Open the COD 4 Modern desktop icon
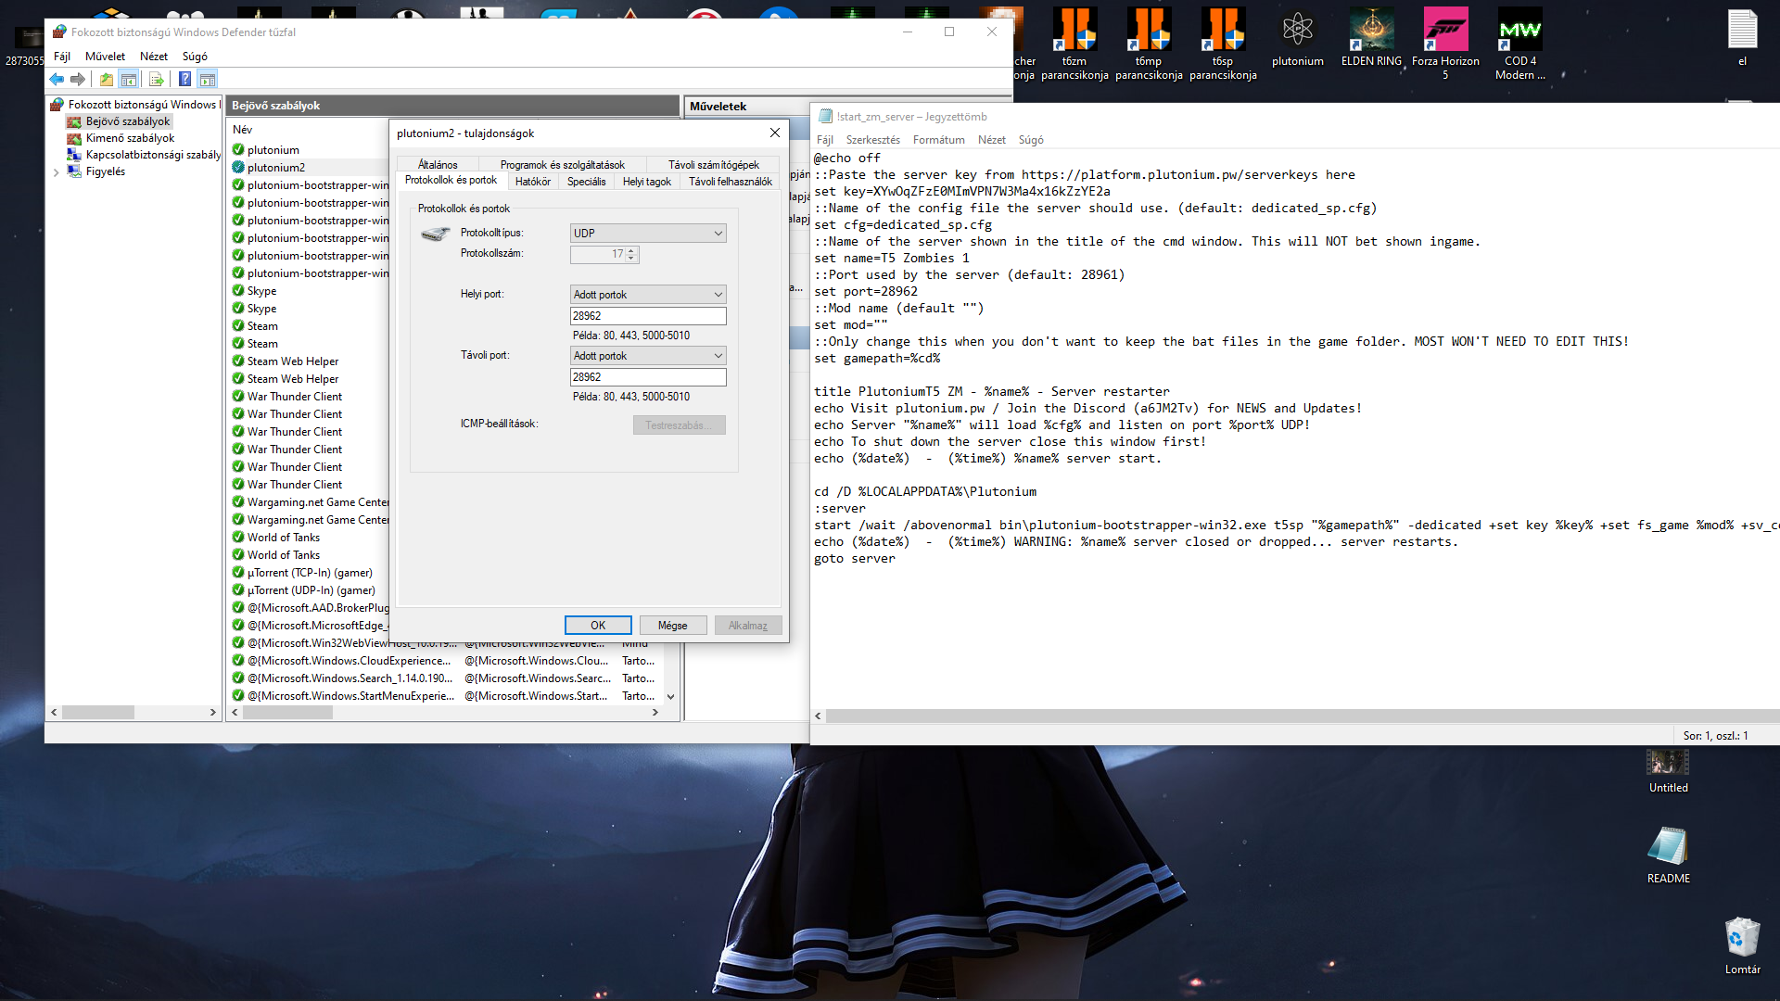This screenshot has width=1780, height=1001. coord(1519,44)
